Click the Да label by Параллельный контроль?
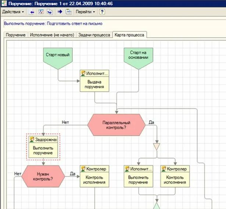The width and height of the screenshot is (226, 209). [151, 123]
